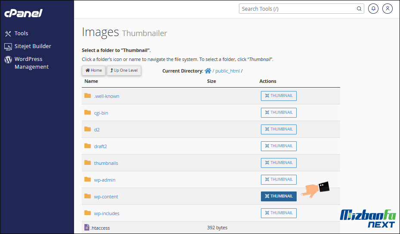This screenshot has height=234, width=400.
Task: Thumbnail the d2 folder
Action: tap(279, 129)
